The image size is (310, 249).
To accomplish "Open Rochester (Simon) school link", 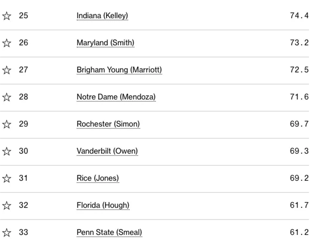I will point(108,124).
